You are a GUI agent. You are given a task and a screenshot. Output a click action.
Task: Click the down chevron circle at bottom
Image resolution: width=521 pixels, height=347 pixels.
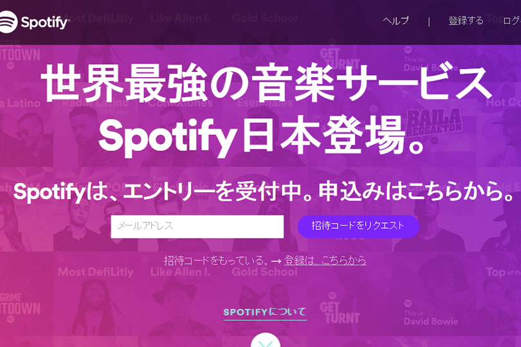pos(265,340)
